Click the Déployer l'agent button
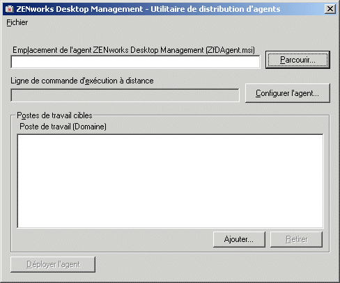The width and height of the screenshot is (340, 283). (x=53, y=264)
